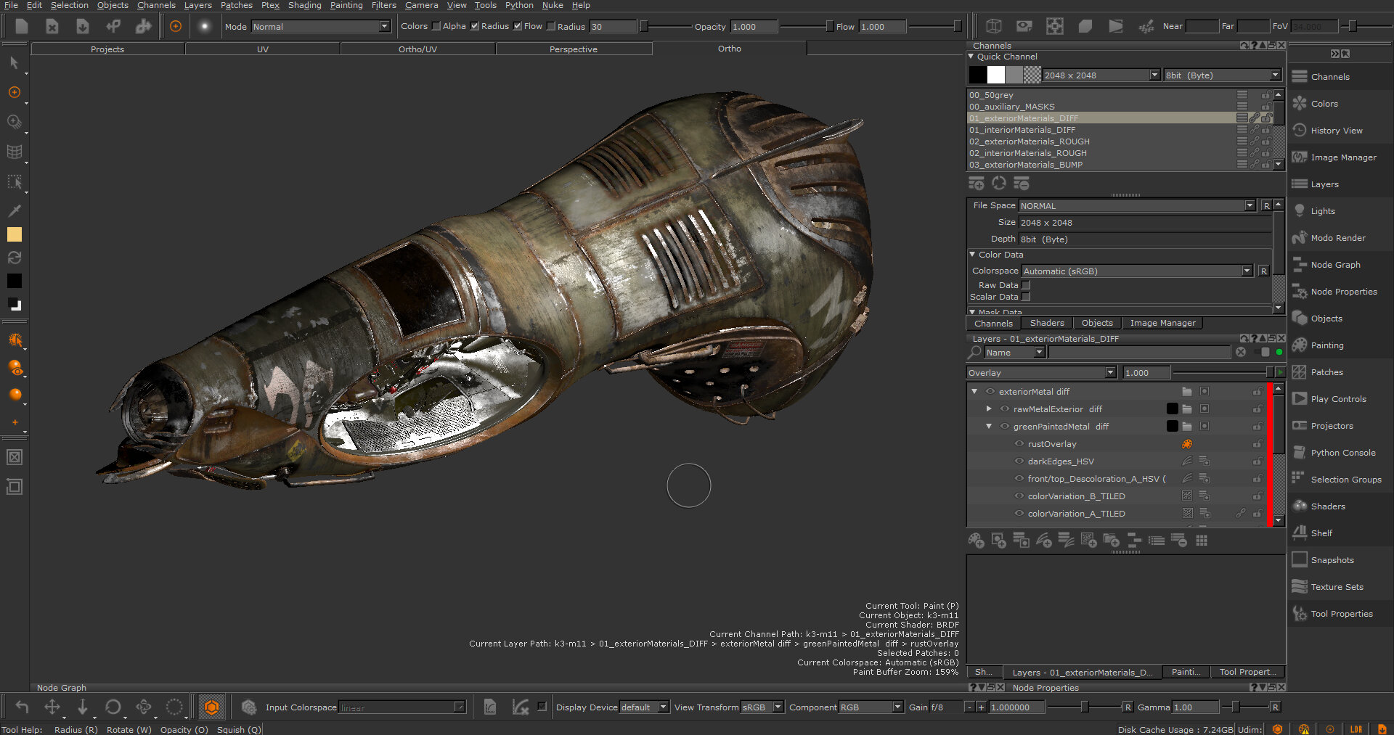Select the 02_exteriorMaterials_ROUGH channel

(1029, 141)
